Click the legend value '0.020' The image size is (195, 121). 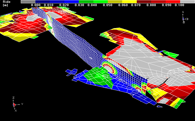[64, 5]
